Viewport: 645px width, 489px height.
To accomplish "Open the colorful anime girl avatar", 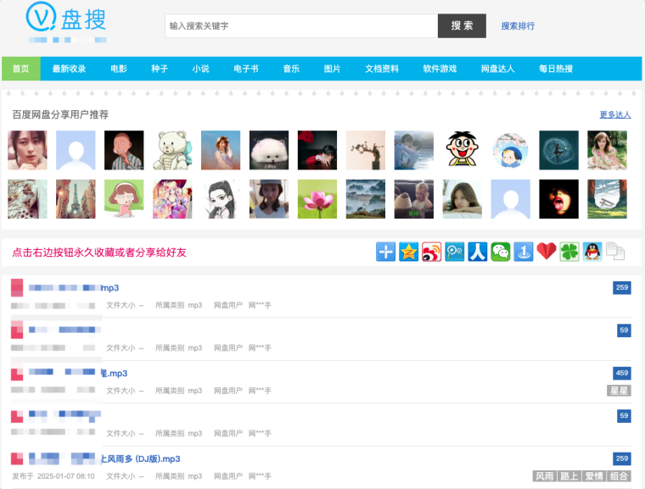I will (172, 199).
